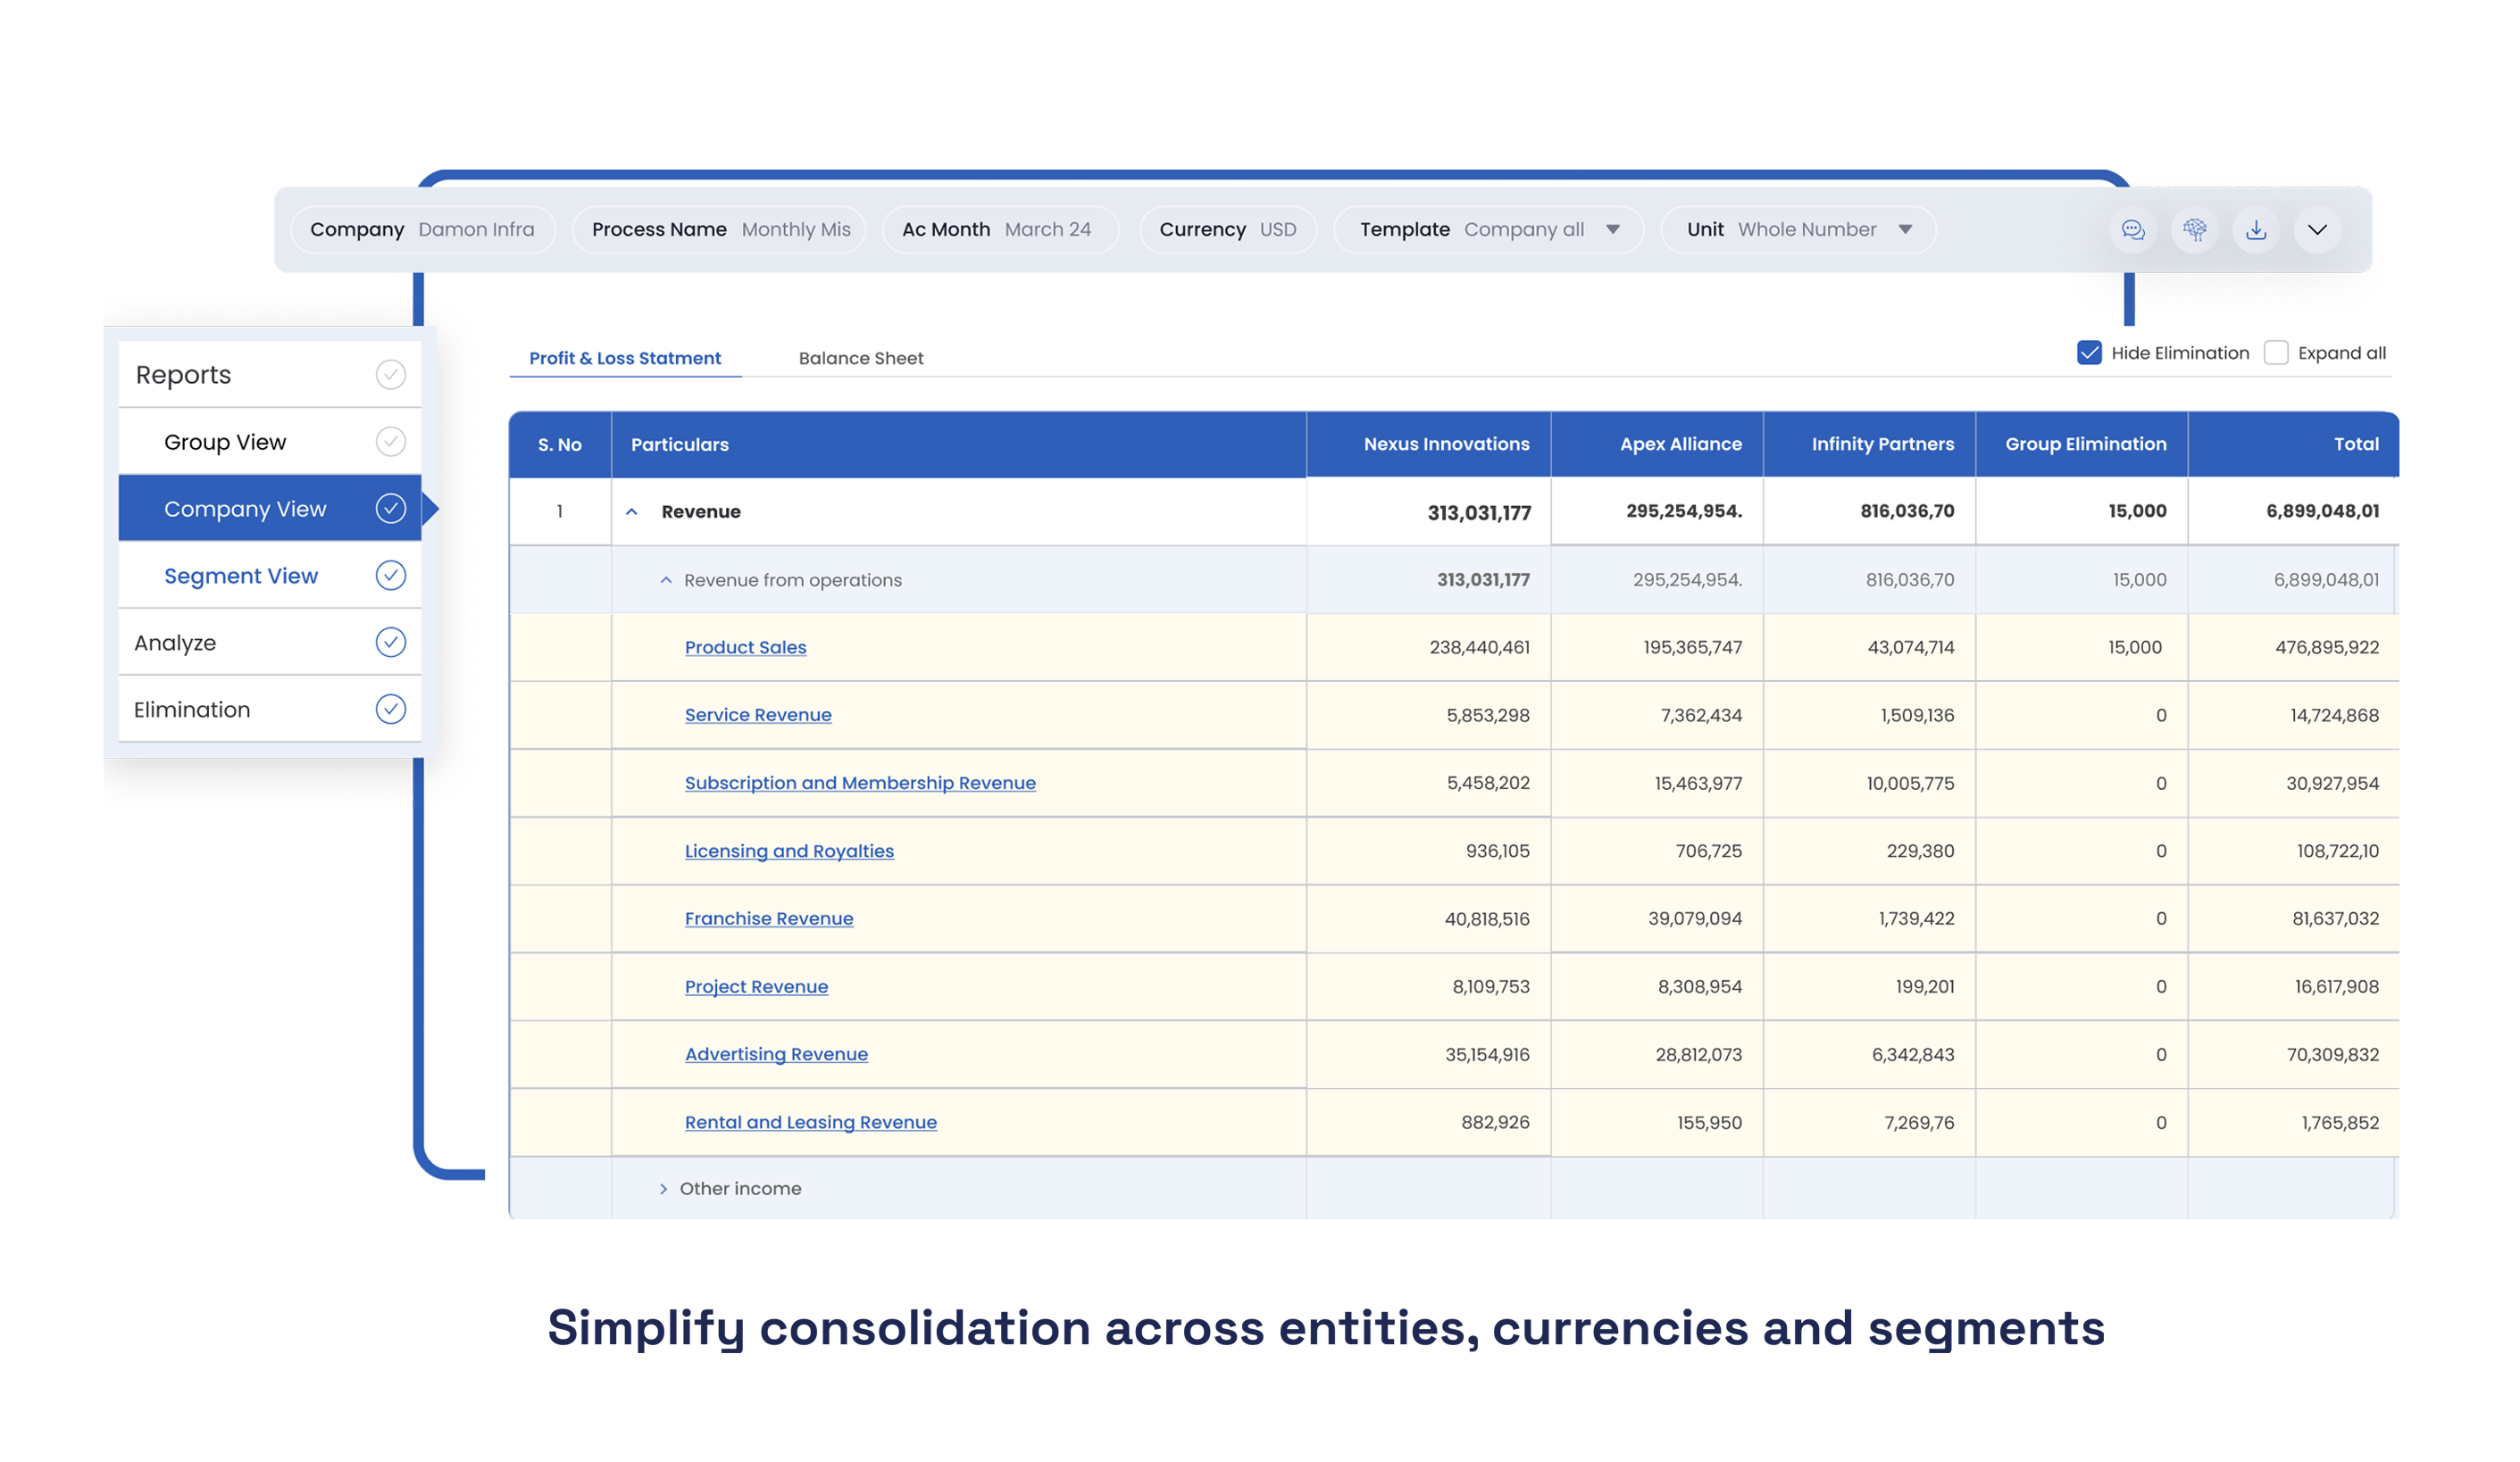The width and height of the screenshot is (2520, 1462).
Task: Click the check circle icon beside Segment View
Action: 390,576
